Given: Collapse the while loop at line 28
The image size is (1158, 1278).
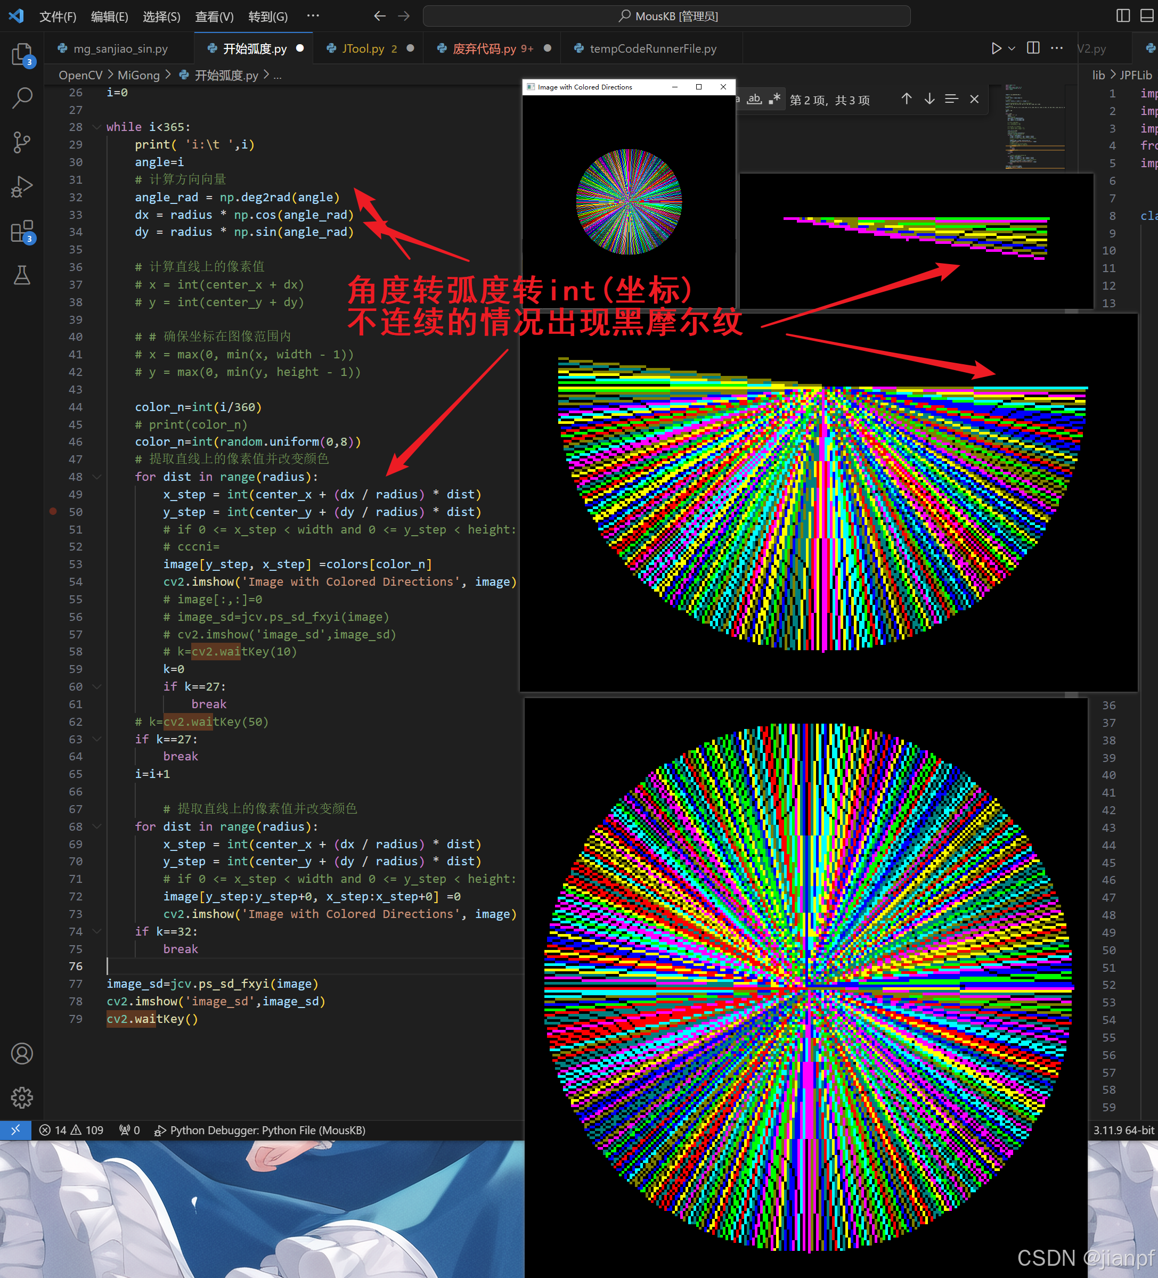Looking at the screenshot, I should pyautogui.click(x=97, y=127).
